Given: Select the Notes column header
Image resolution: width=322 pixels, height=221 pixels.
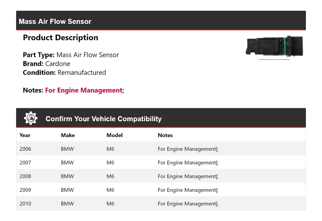Looking at the screenshot, I should point(165,135).
